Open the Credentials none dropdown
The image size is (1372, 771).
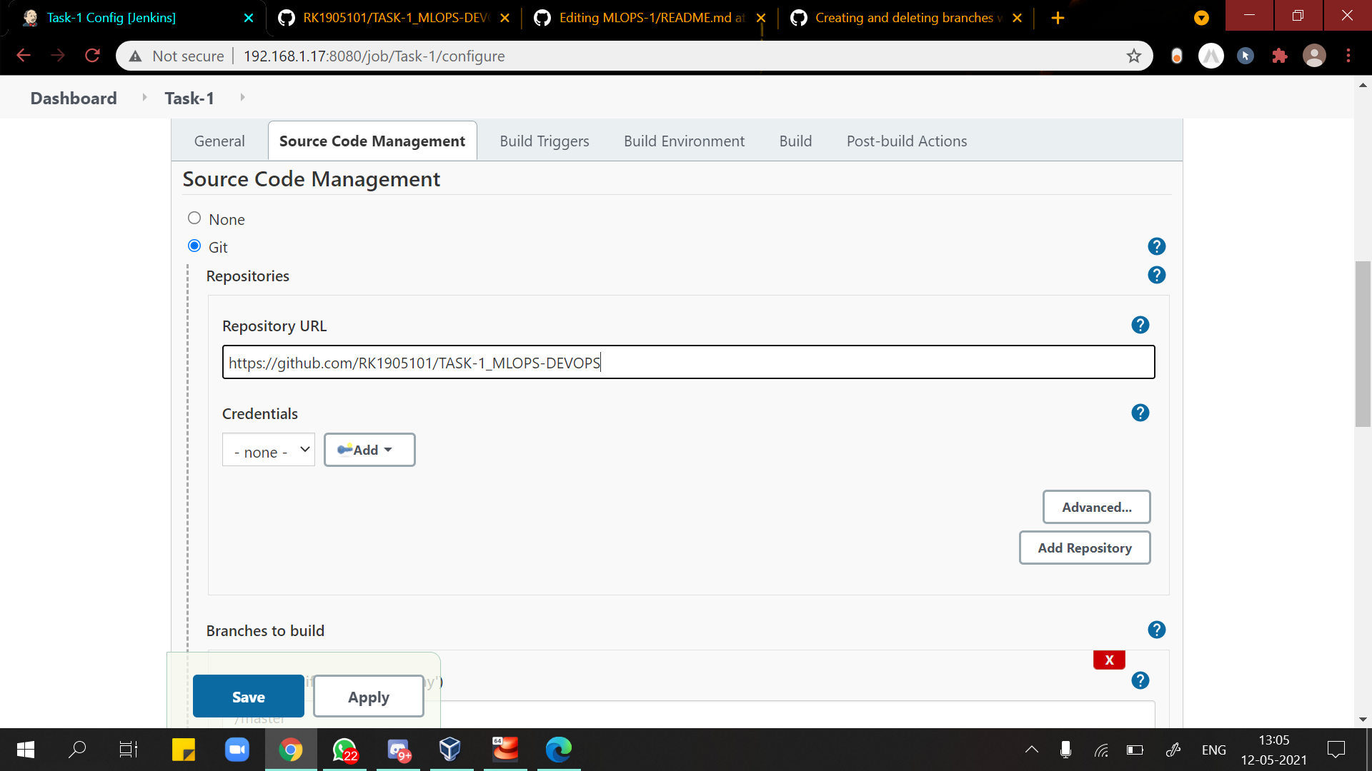269,450
